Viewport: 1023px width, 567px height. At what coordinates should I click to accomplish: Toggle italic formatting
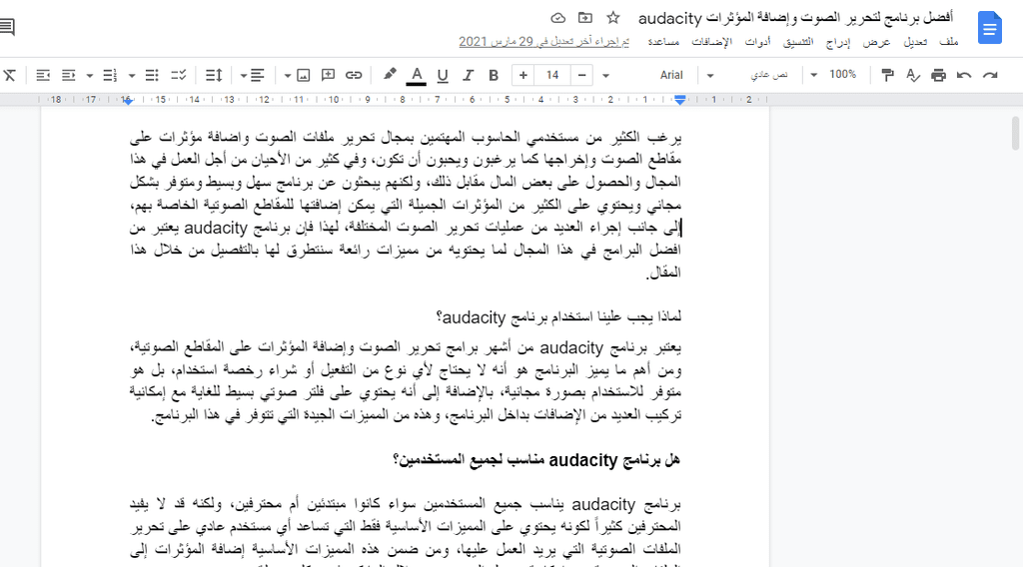pos(468,76)
